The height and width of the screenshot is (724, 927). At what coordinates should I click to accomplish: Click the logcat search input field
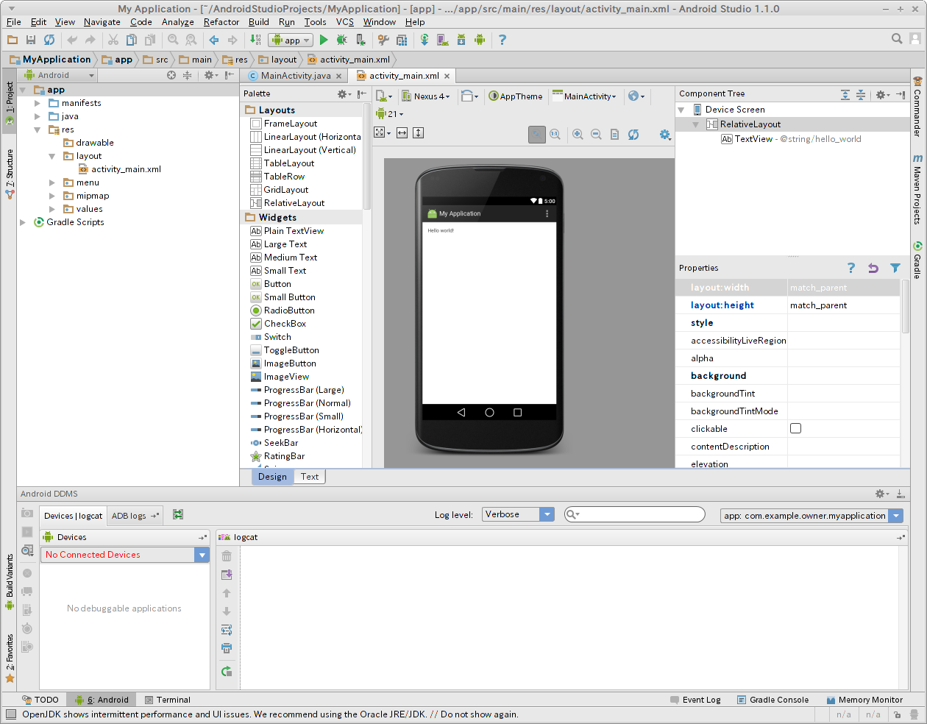tap(640, 514)
